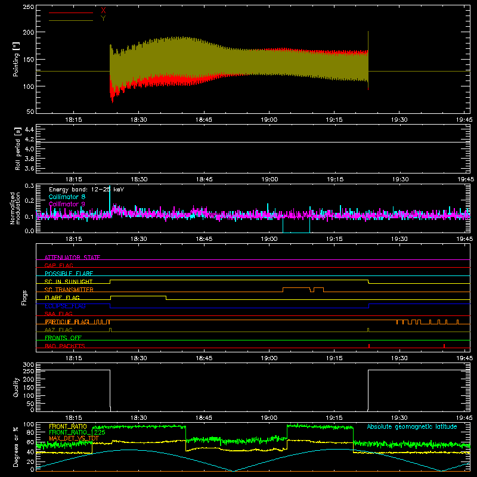Select the POSSIBLE_FLARE label
This screenshot has height=477, width=477.
click(x=69, y=274)
